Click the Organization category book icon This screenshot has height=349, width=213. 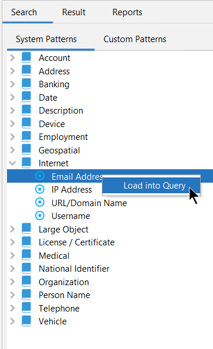coord(26,282)
